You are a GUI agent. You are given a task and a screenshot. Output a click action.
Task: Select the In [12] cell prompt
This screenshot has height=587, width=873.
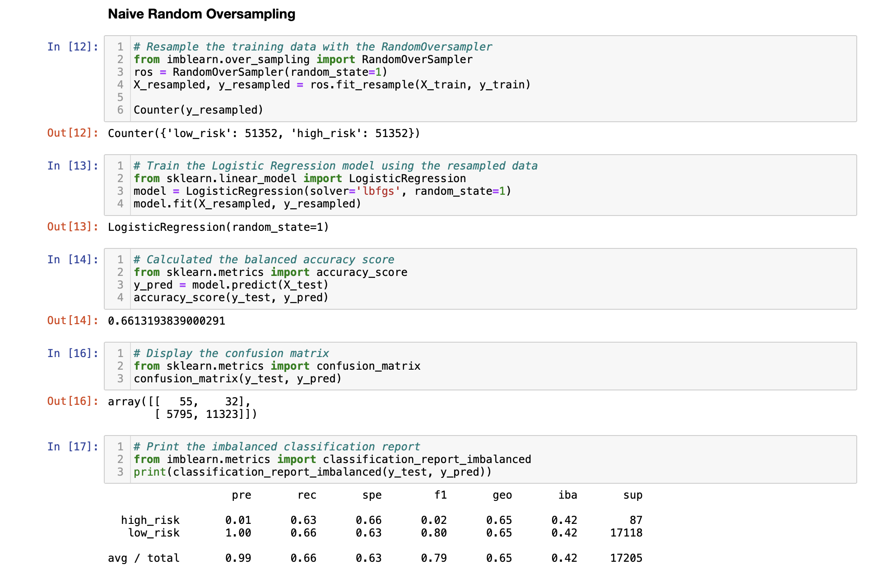tap(73, 46)
